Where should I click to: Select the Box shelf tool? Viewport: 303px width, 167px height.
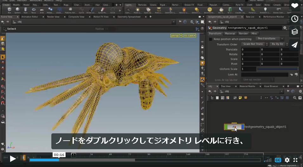(x=10, y=10)
